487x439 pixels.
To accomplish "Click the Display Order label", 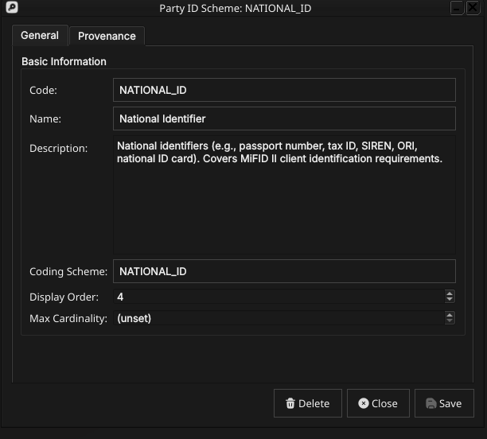I will (x=64, y=297).
